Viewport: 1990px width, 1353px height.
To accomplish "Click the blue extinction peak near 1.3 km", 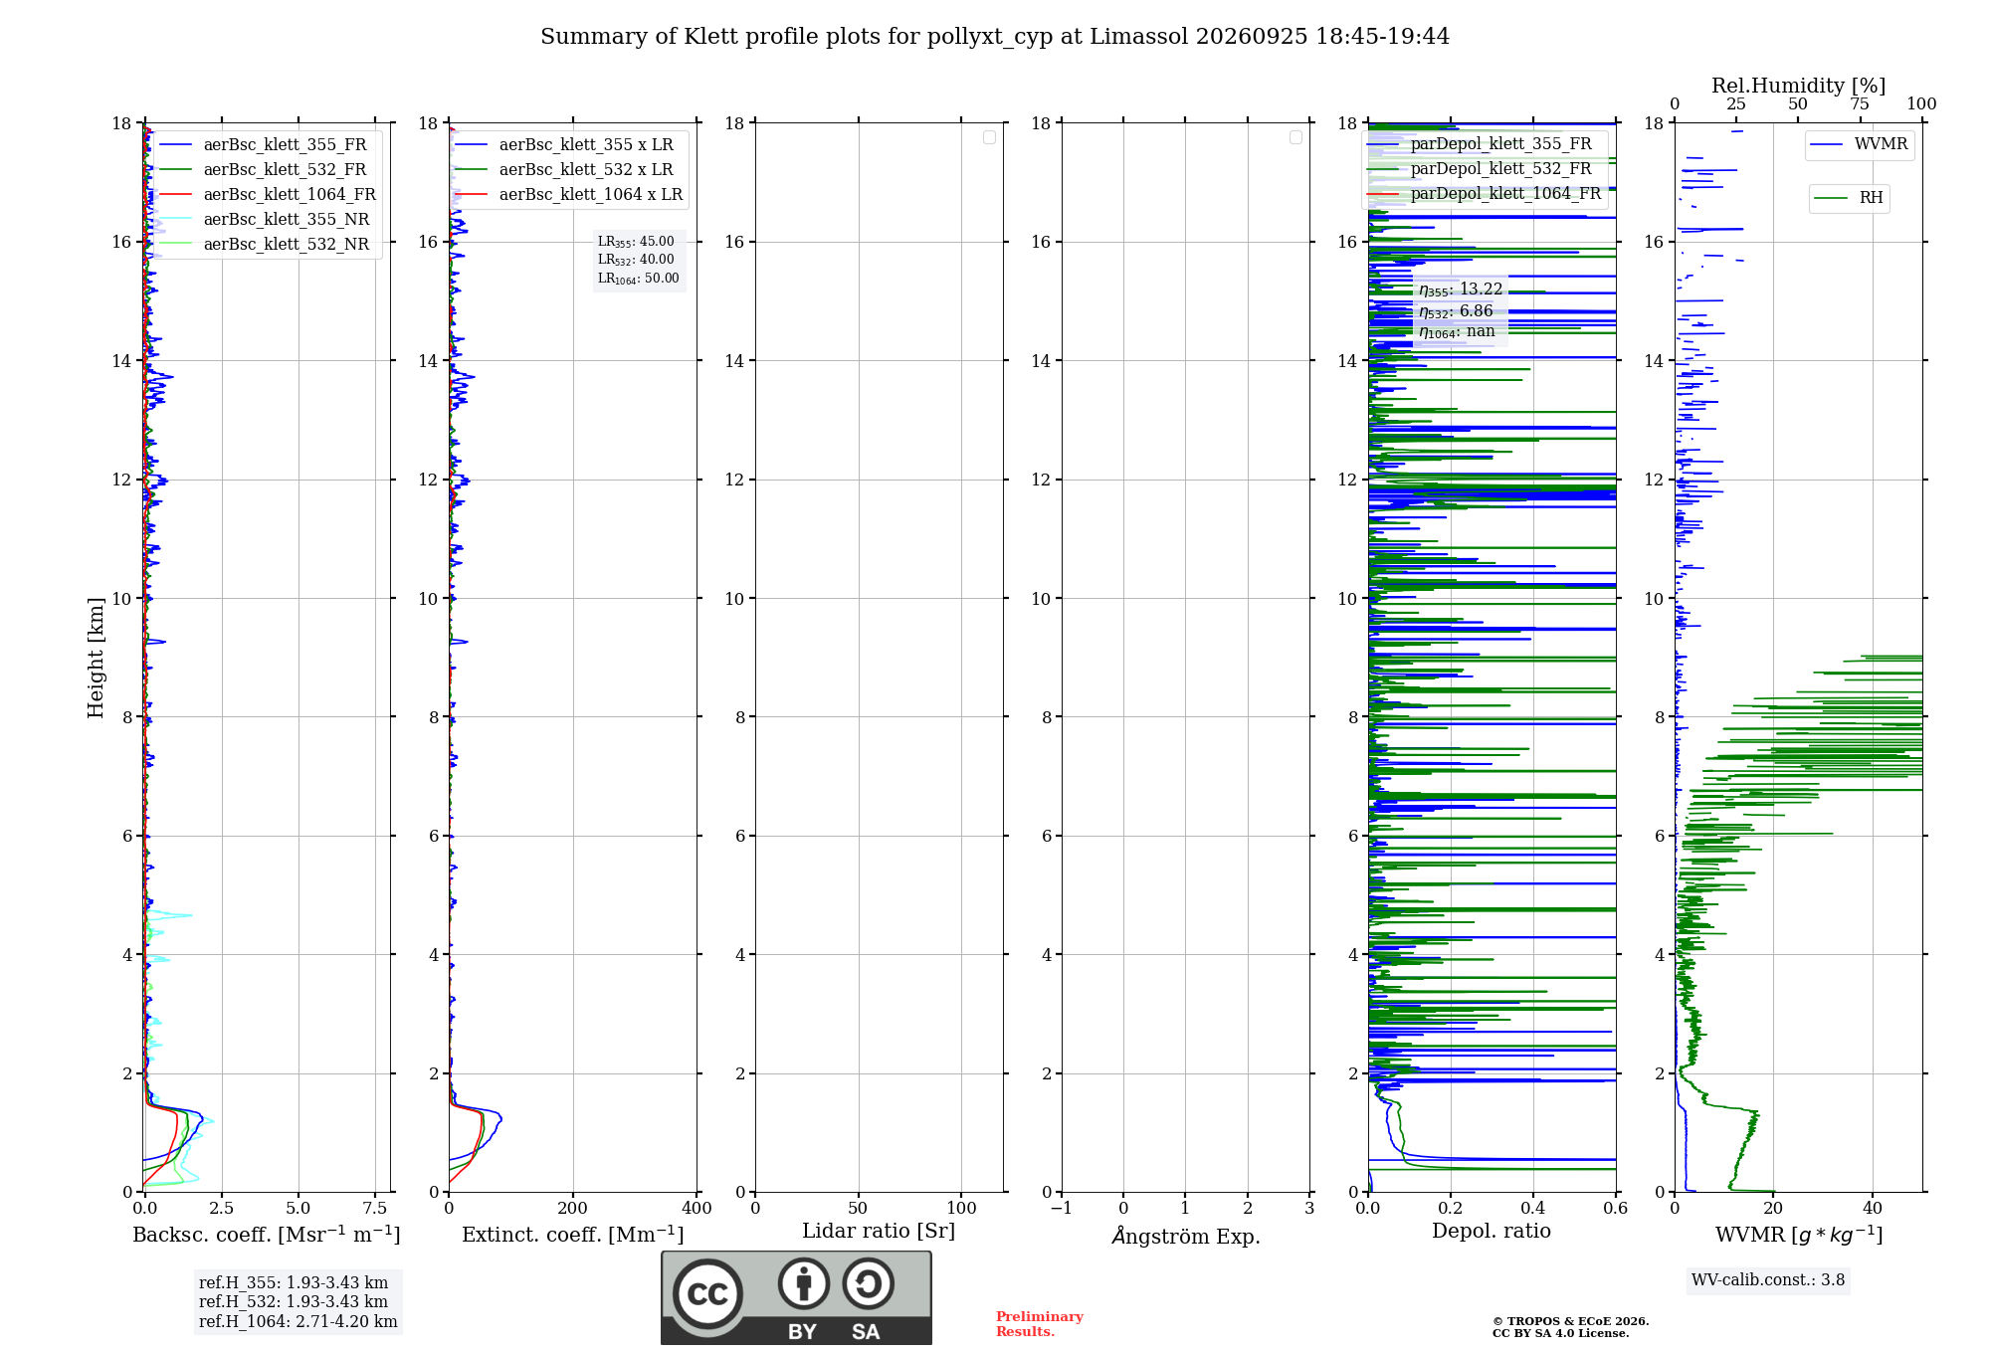I will (500, 1120).
